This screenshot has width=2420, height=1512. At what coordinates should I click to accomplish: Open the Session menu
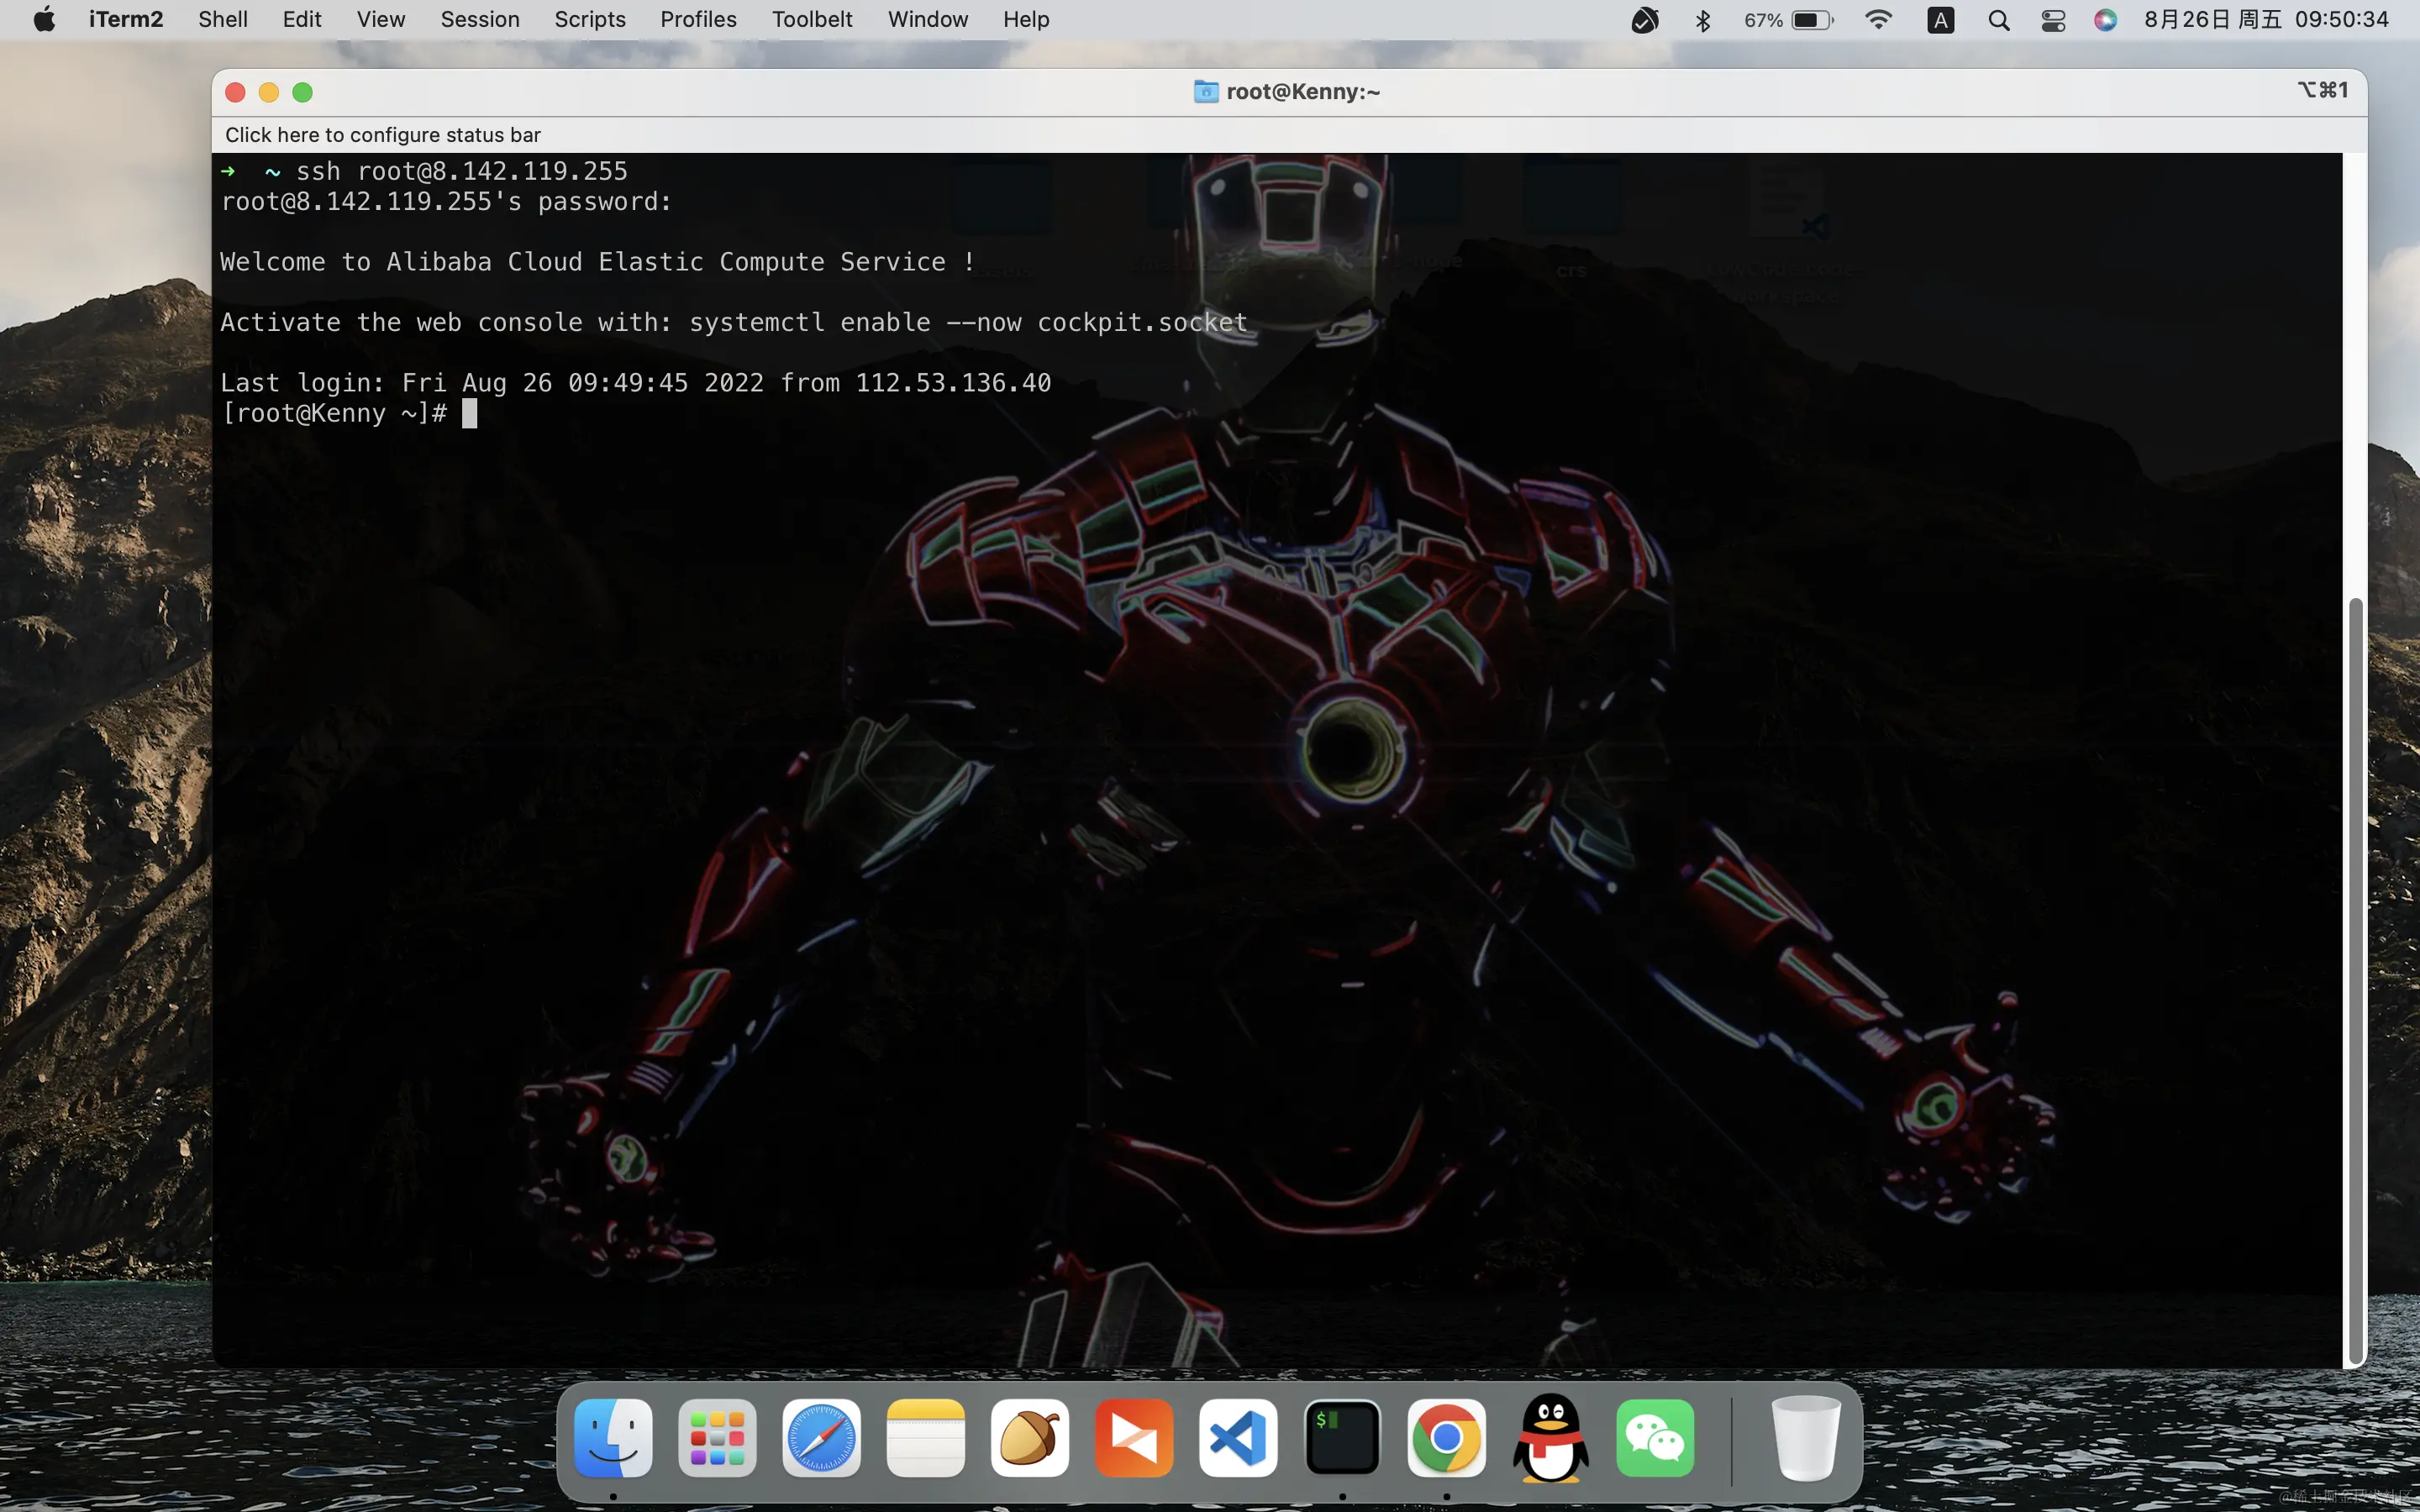[480, 20]
